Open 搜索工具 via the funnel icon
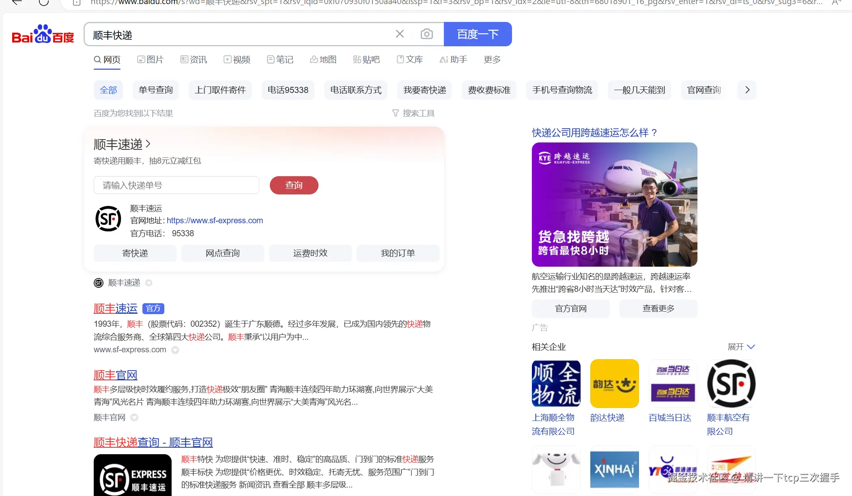Viewport: 852px width, 496px height. click(396, 113)
